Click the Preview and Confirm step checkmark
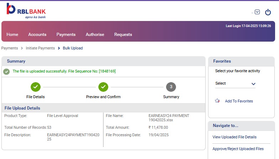The image size is (279, 159). coord(103,87)
